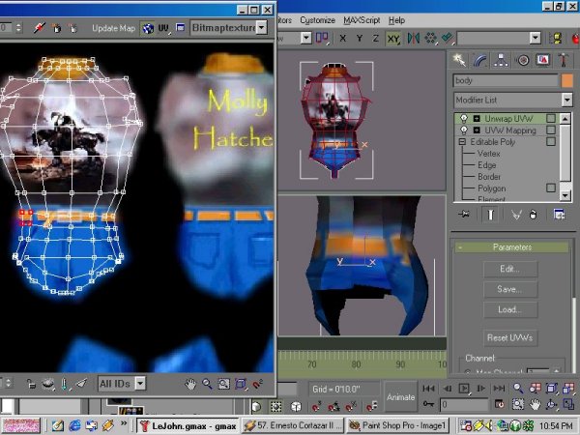Toggle Show Map globe icon in Edit UVWs
The height and width of the screenshot is (435, 580).
click(148, 28)
